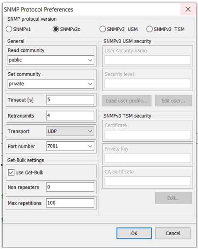Image resolution: width=198 pixels, height=249 pixels.
Task: Expand the Read community dropdown
Action: click(90, 60)
